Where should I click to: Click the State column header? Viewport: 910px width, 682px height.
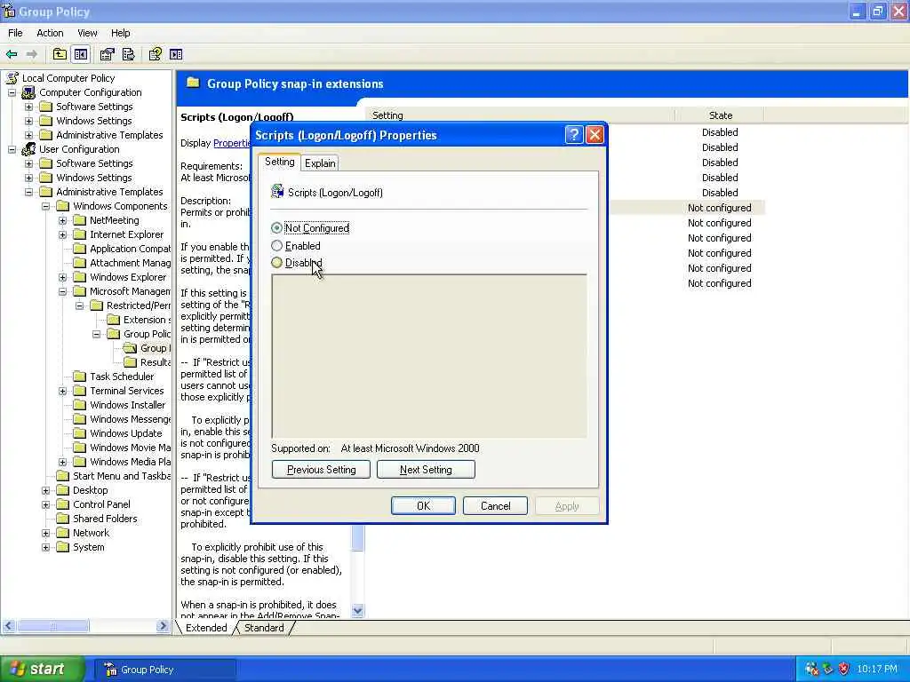[x=720, y=115]
